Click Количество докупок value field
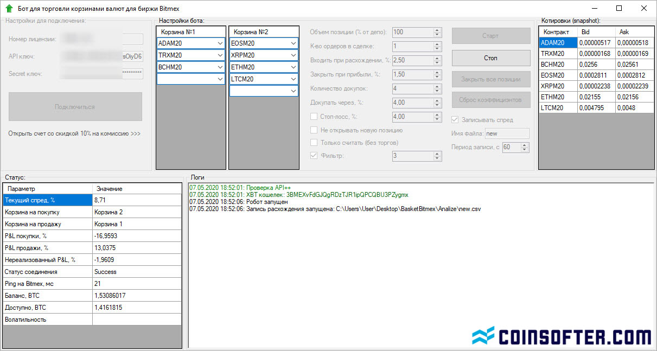This screenshot has height=351, width=657. click(417, 88)
